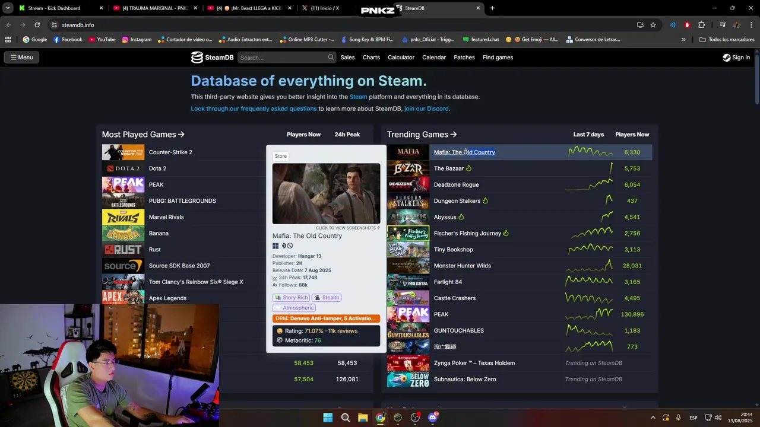Open a new browser tab with plus
The image size is (760, 427).
coord(492,8)
